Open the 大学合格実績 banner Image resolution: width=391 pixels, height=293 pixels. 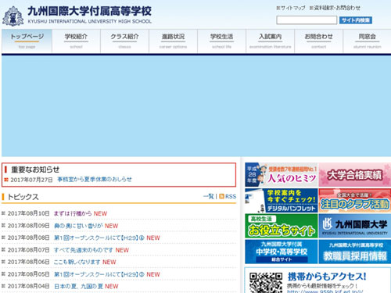coord(354,175)
